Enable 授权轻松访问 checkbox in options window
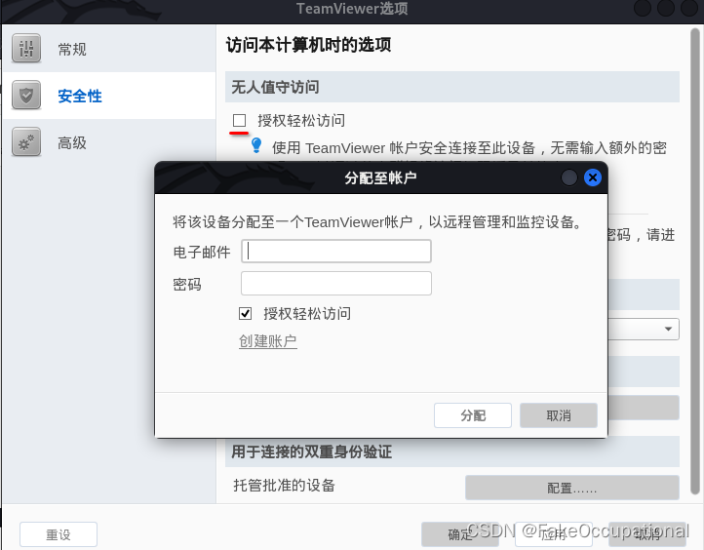Screen dimensions: 704x550 pyautogui.click(x=239, y=120)
